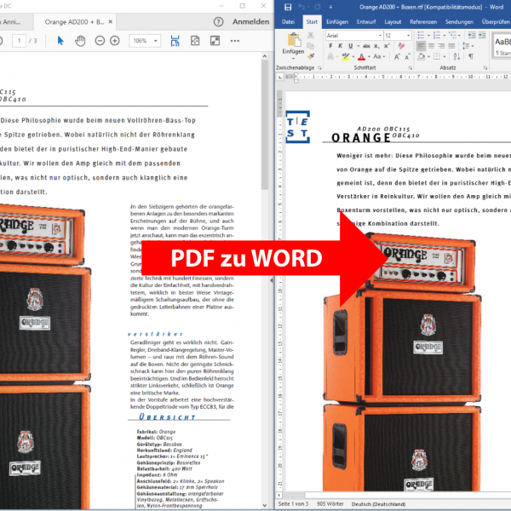The image size is (511, 511).
Task: Toggle italic (K) formatting
Action: [x=340, y=46]
